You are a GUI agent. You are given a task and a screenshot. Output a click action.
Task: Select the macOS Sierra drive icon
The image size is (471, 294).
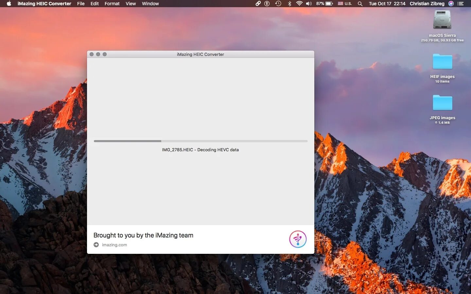click(x=442, y=20)
